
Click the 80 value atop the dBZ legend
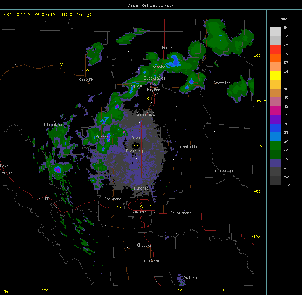pyautogui.click(x=286, y=28)
